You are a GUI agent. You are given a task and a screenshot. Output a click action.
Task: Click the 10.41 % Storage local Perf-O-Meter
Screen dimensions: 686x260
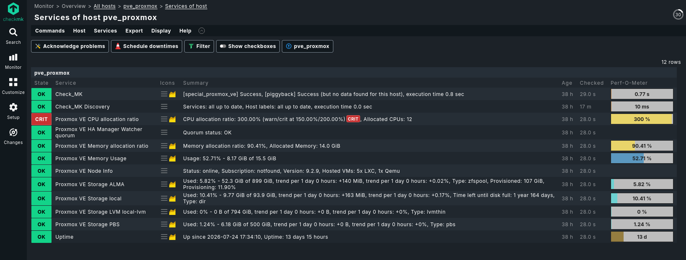642,199
